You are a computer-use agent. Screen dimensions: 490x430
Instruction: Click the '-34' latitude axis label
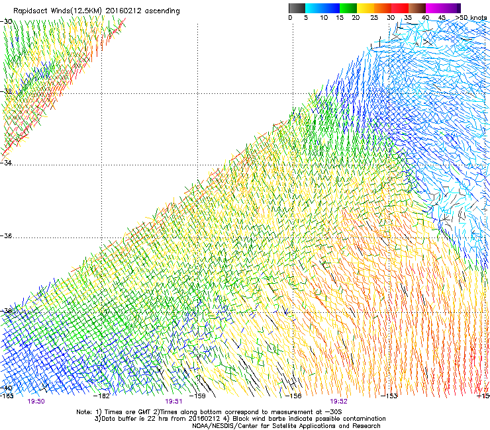6,163
